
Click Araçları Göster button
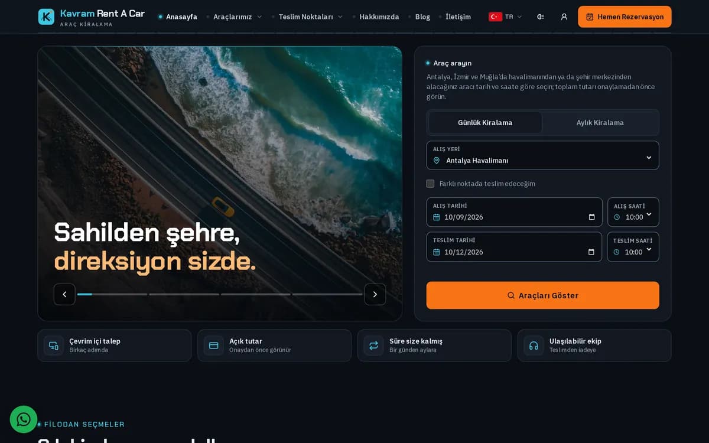[542, 295]
